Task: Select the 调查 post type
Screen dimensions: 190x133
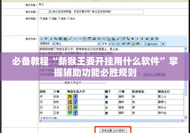Action: pyautogui.click(x=50, y=18)
